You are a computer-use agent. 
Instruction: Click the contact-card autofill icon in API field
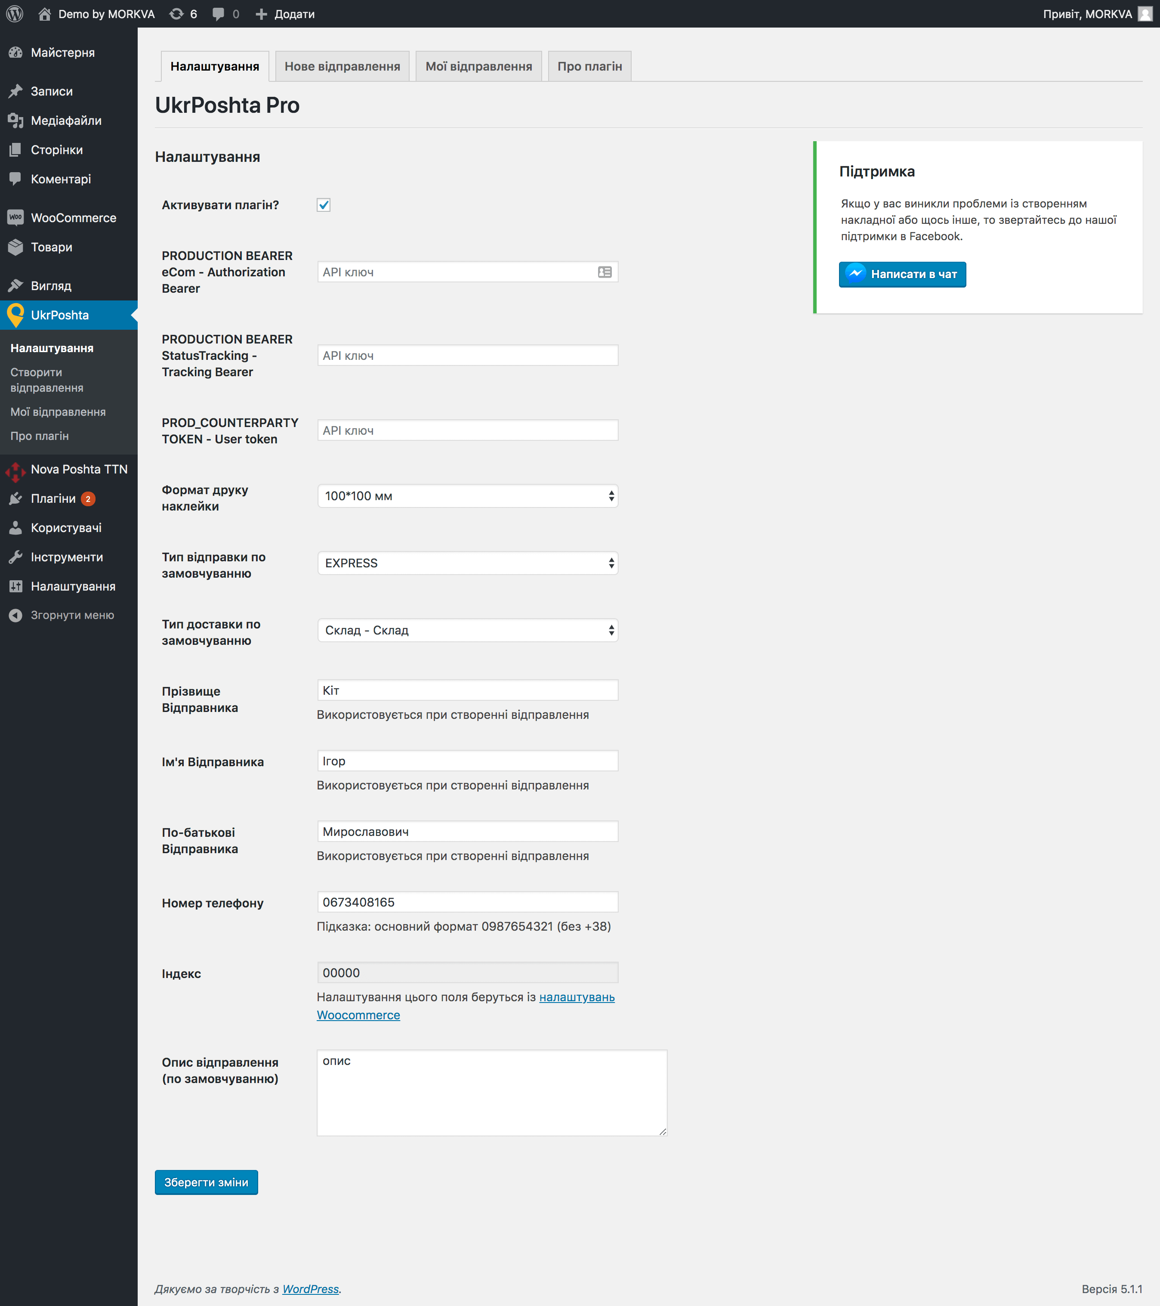(x=605, y=272)
